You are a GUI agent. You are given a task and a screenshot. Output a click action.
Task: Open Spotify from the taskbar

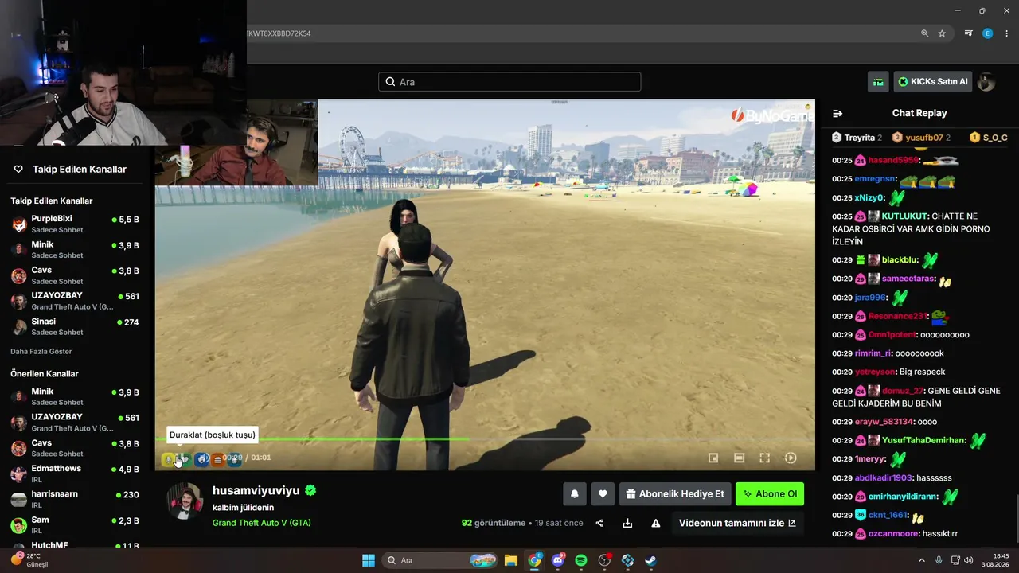pyautogui.click(x=581, y=560)
